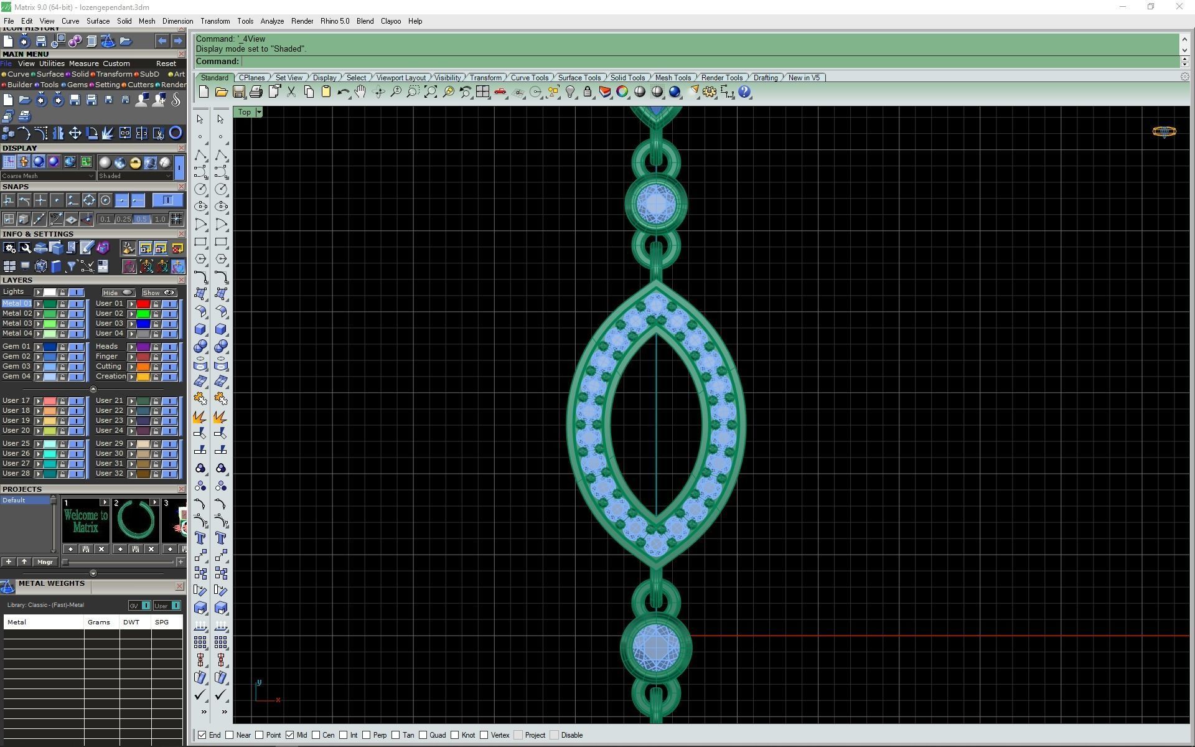Click the Hide layers button
The height and width of the screenshot is (747, 1195).
118,293
